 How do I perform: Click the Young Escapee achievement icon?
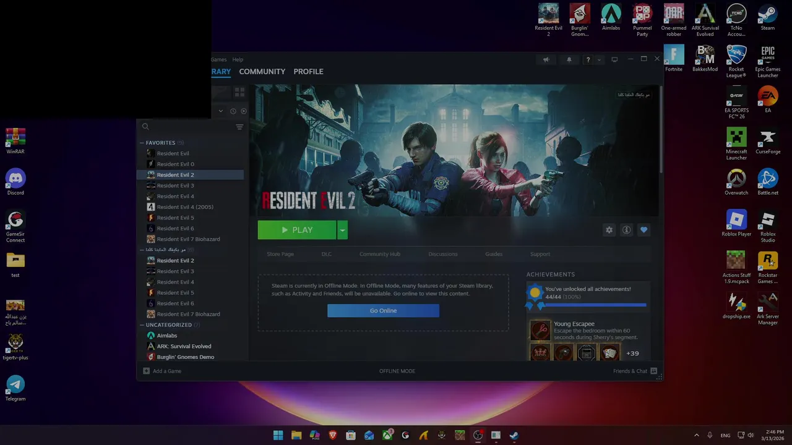tap(540, 330)
